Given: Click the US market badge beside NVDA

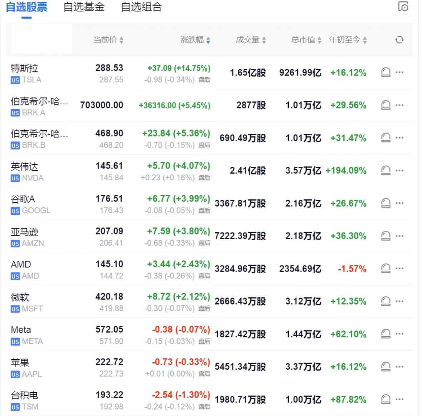Looking at the screenshot, I should pyautogui.click(x=15, y=178).
